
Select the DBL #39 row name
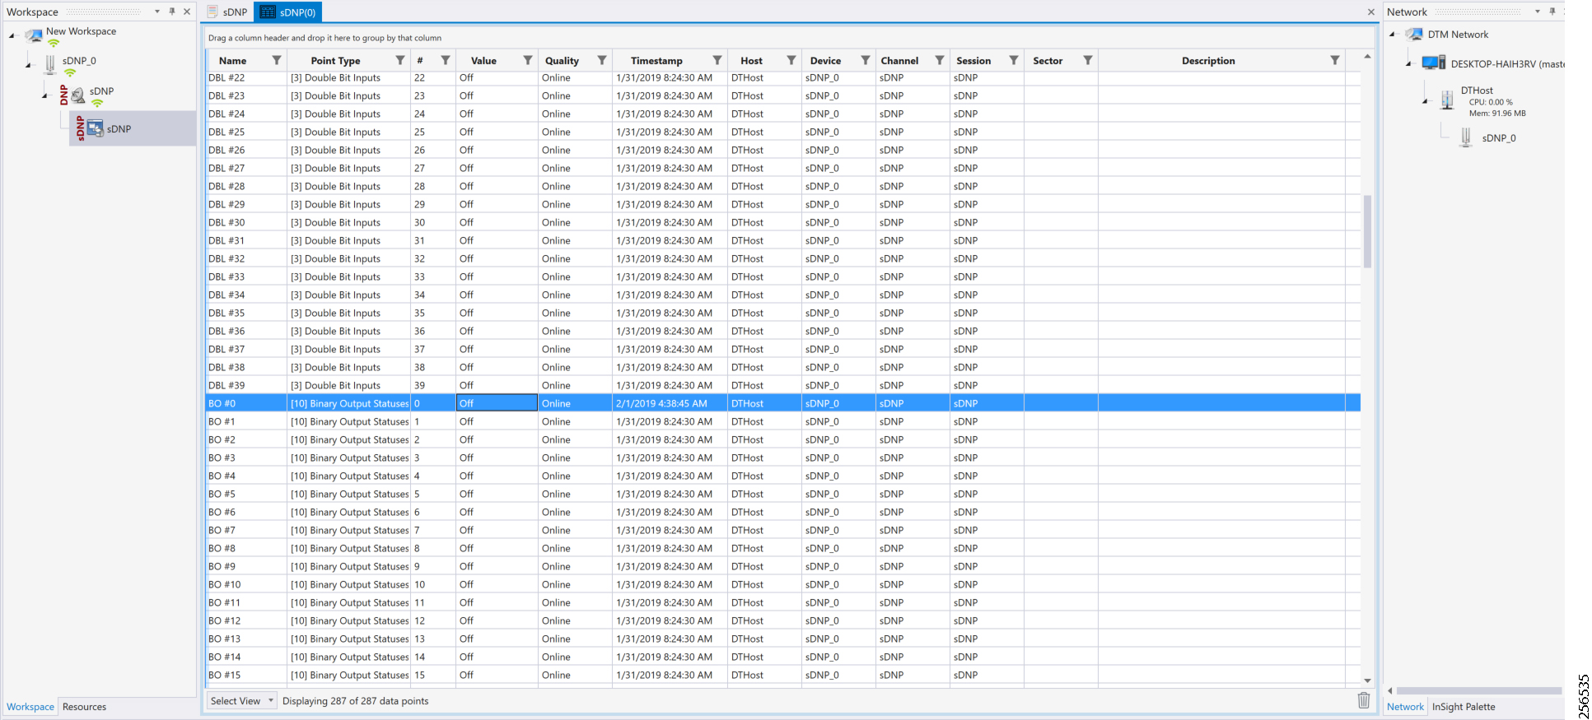tap(226, 385)
